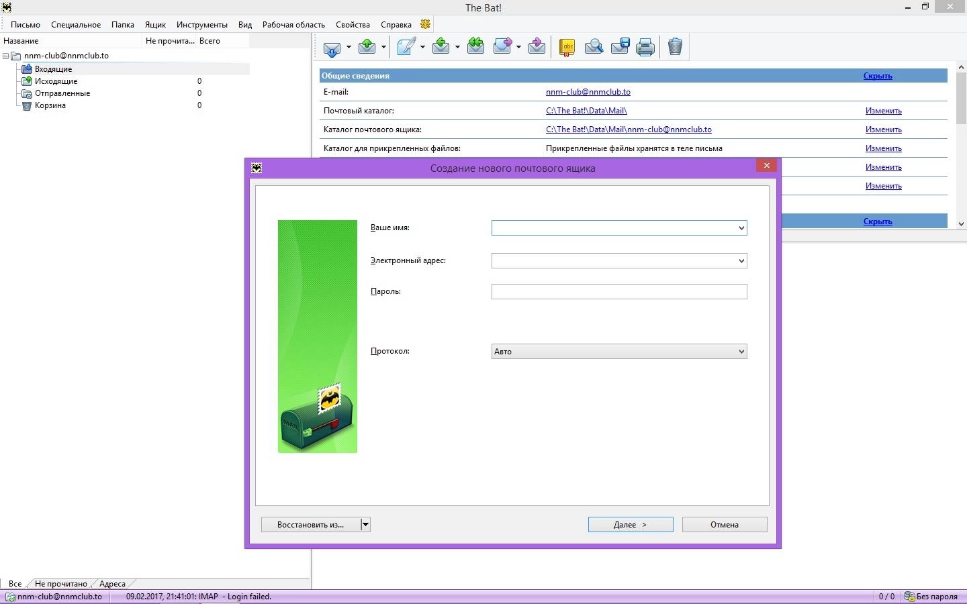Click the Отмена button
Image resolution: width=967 pixels, height=604 pixels.
pos(725,525)
